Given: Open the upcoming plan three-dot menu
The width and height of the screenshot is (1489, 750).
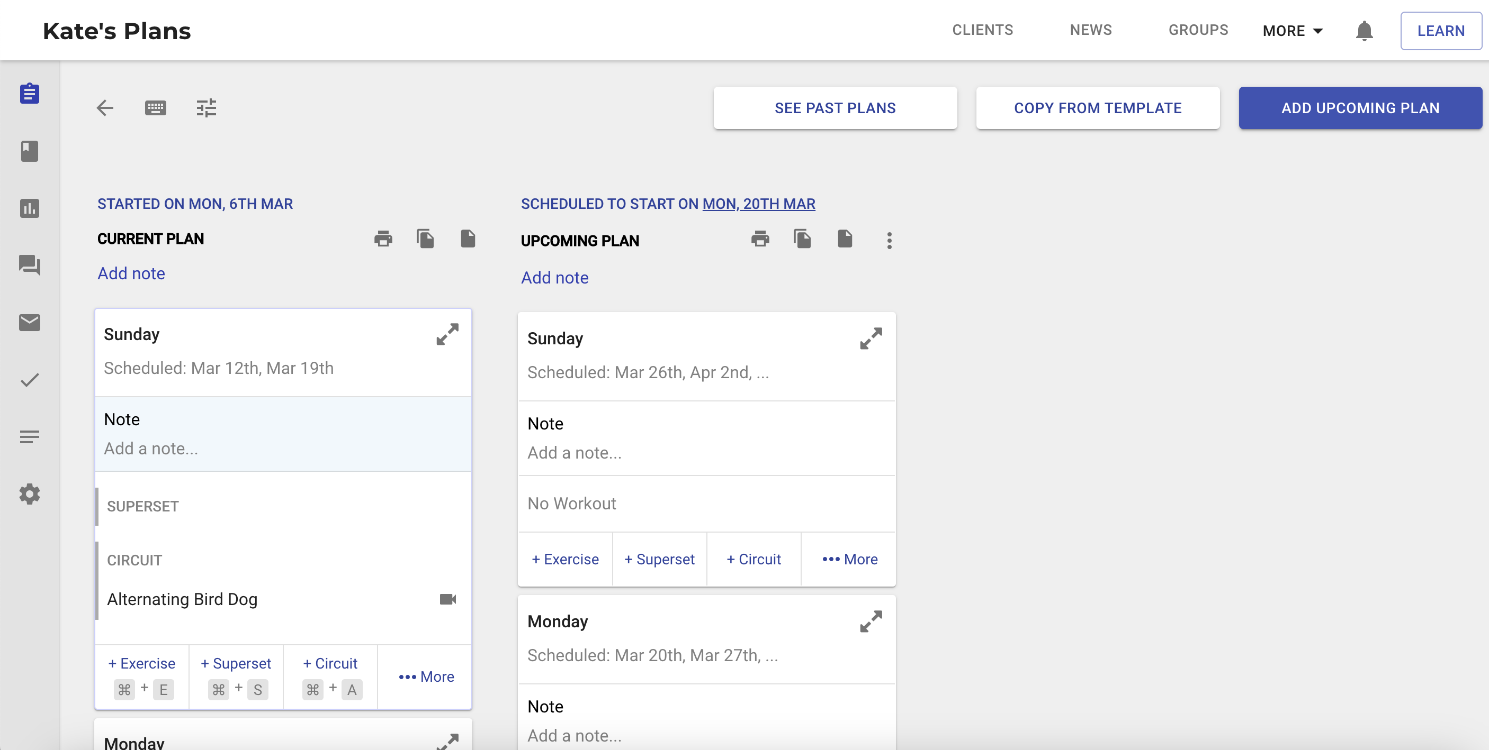Looking at the screenshot, I should coord(889,240).
